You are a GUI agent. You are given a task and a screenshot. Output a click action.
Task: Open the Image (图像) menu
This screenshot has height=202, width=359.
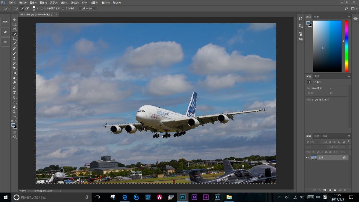[33, 2]
